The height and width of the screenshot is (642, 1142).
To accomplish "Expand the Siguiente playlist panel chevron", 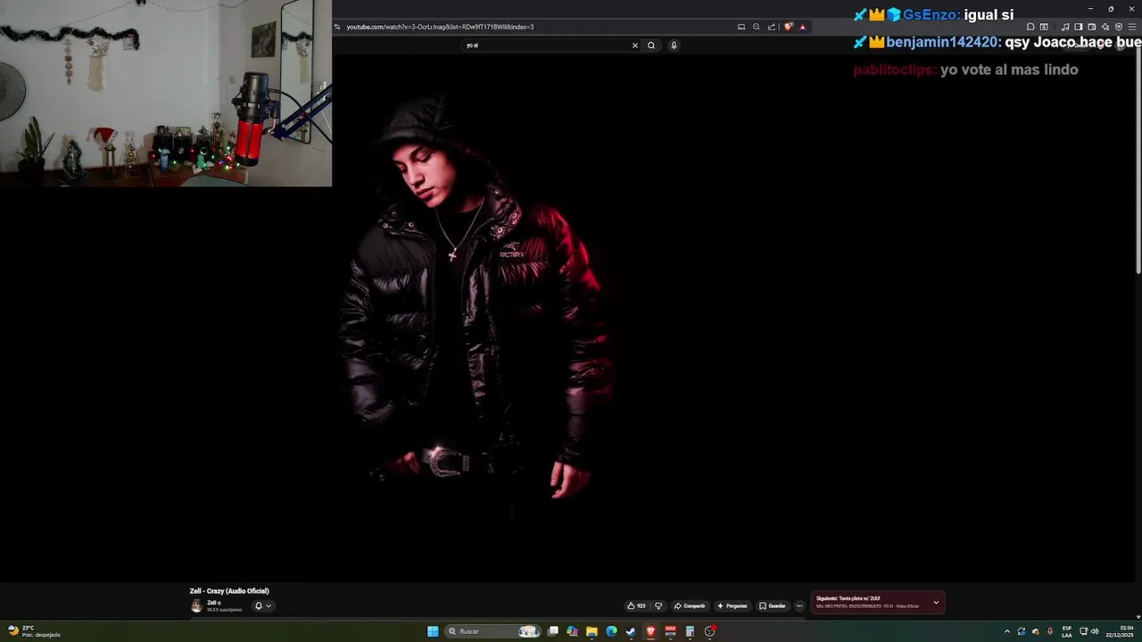I will tap(936, 603).
